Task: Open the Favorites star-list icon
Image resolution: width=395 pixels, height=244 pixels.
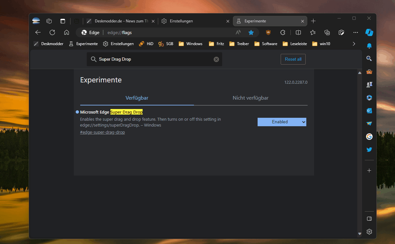Action: pos(313,32)
